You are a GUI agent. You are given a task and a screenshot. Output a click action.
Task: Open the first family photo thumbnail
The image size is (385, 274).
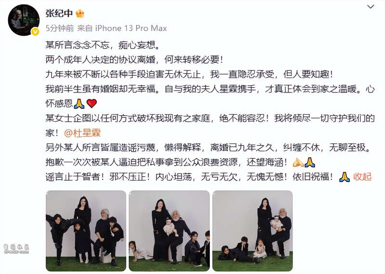coord(86,231)
